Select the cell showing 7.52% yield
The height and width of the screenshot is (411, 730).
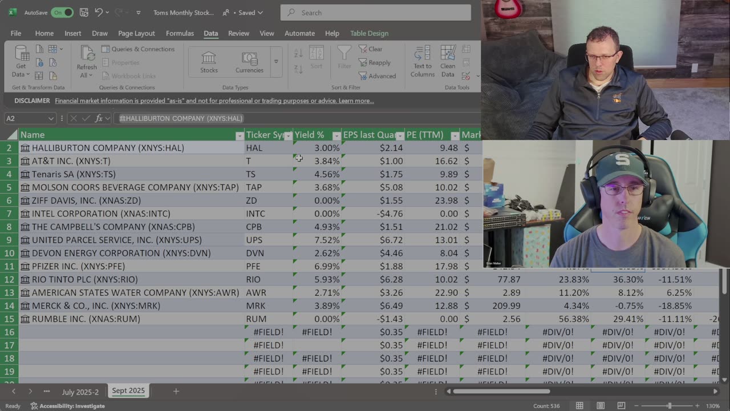317,240
